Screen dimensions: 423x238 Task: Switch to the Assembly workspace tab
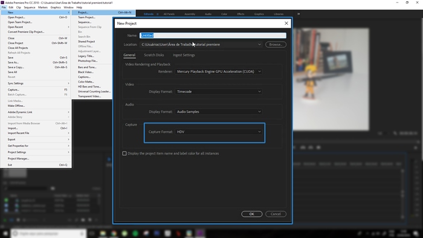coord(190,14)
